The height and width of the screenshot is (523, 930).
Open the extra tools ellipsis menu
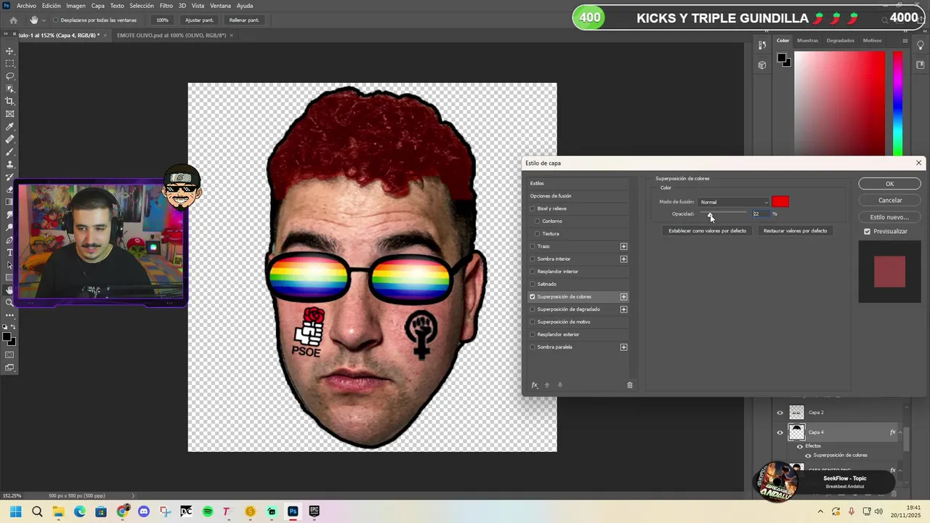coord(10,315)
